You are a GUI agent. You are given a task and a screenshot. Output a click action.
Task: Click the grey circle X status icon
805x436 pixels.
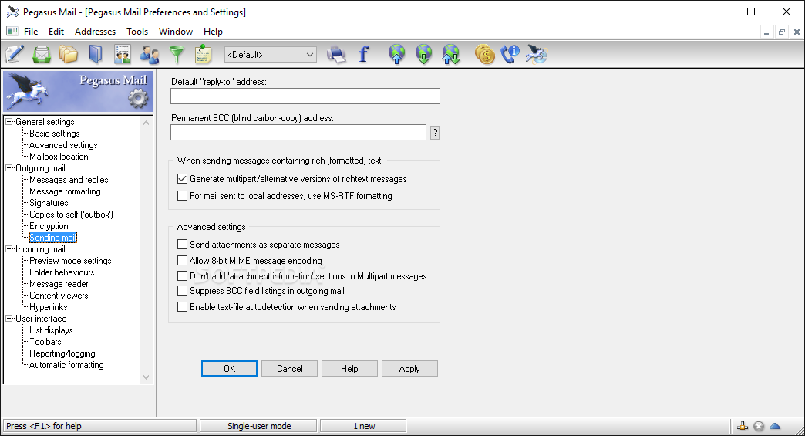pyautogui.click(x=759, y=426)
